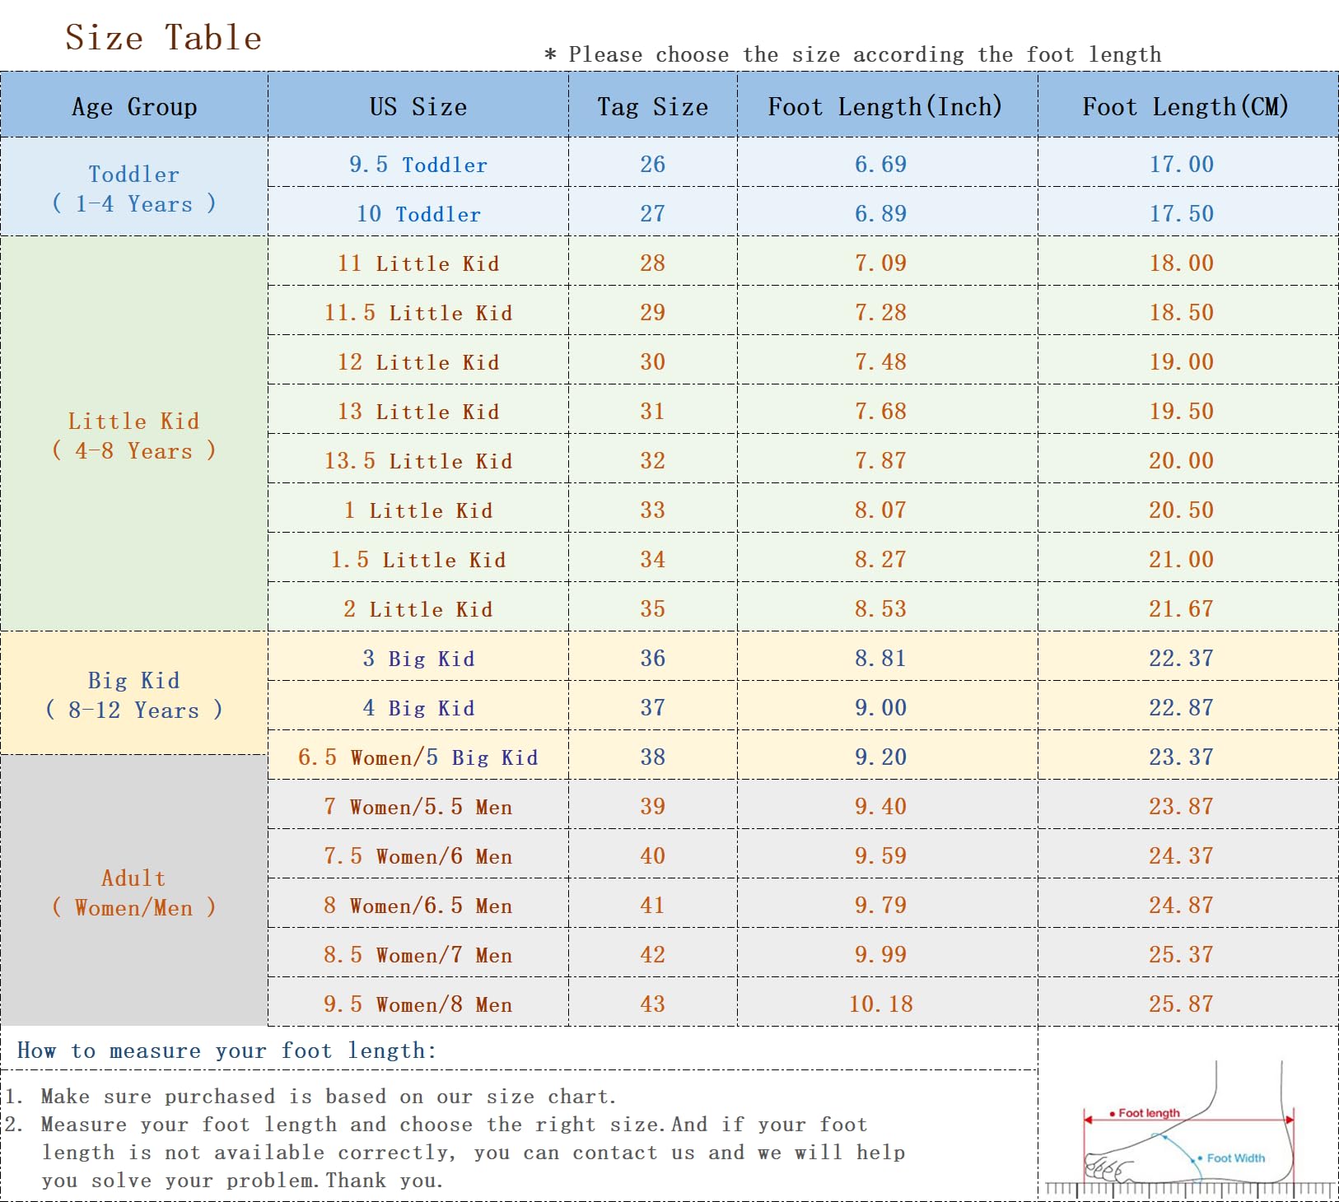Click the 'Foot Length(Inch)' column header
The width and height of the screenshot is (1339, 1202).
coord(885,106)
